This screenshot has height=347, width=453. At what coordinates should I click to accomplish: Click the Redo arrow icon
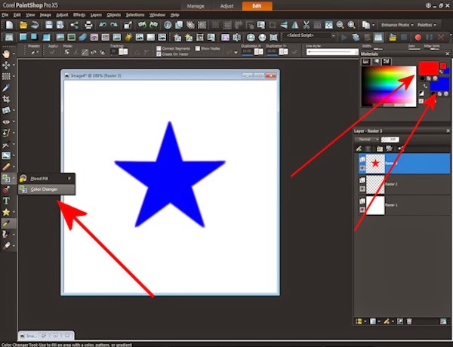[114, 25]
